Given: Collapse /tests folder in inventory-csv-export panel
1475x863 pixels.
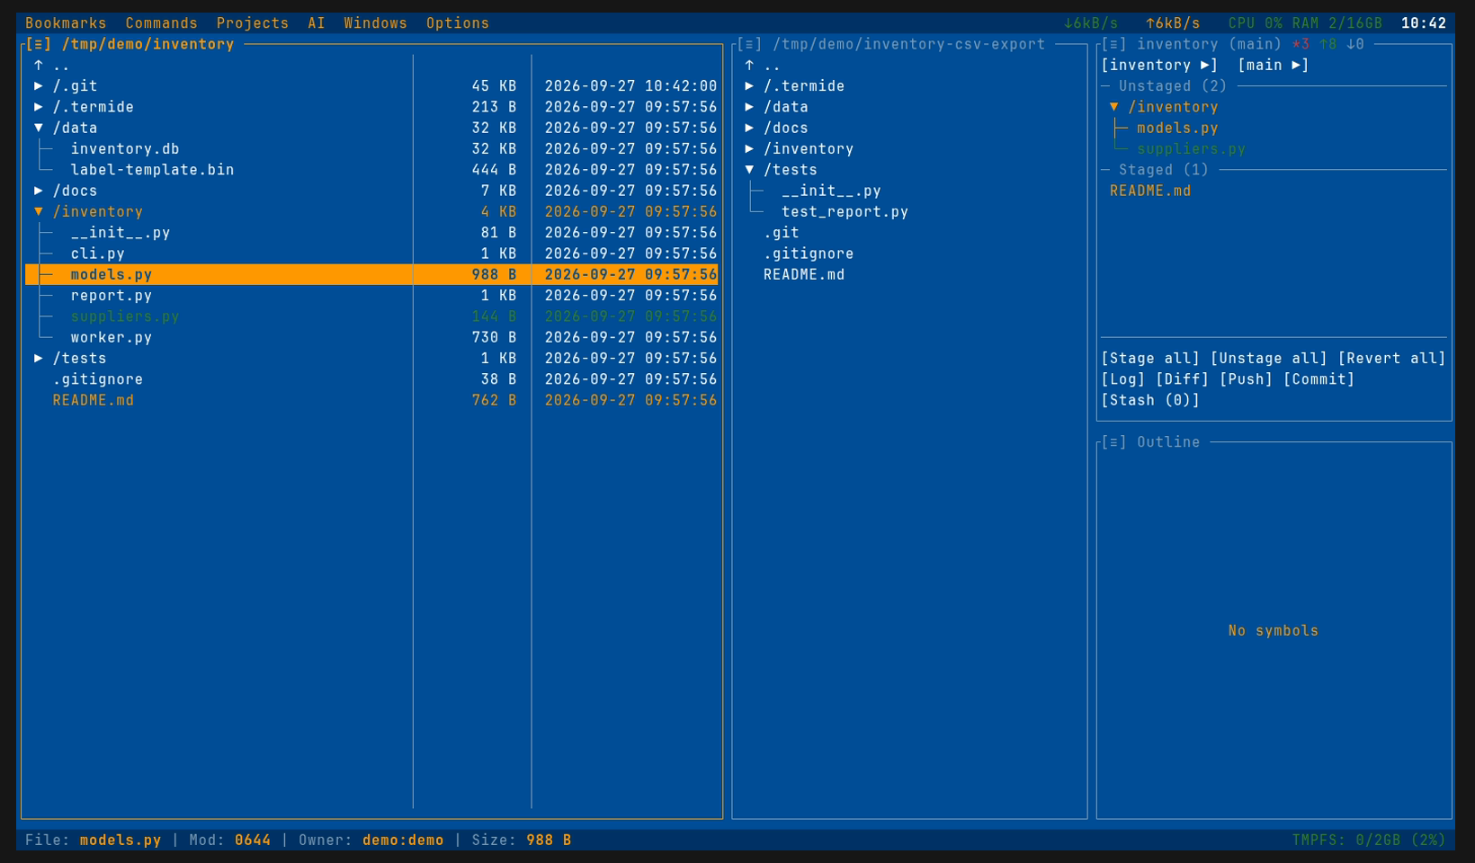Looking at the screenshot, I should click(x=749, y=170).
